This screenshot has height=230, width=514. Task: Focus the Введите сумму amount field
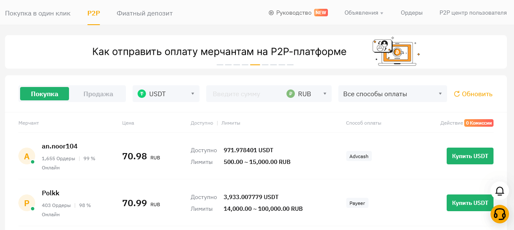pyautogui.click(x=245, y=94)
